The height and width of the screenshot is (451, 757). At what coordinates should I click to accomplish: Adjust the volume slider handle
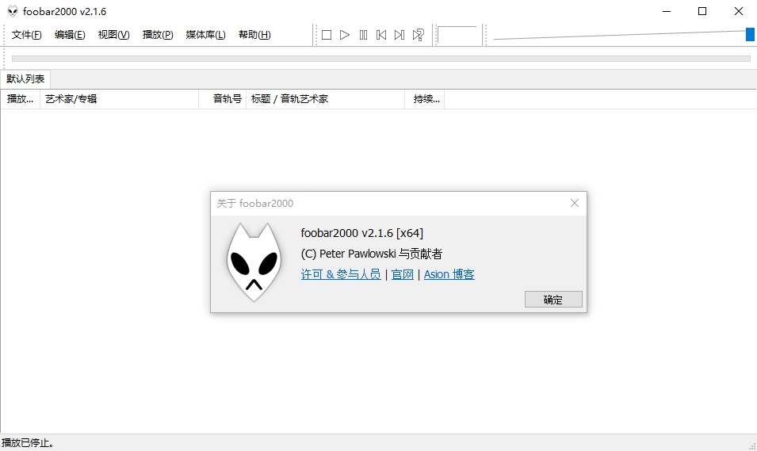tap(750, 35)
